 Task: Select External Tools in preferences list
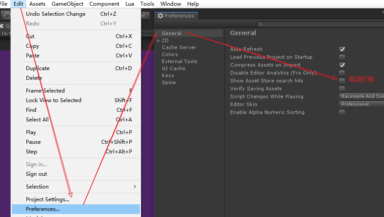(179, 61)
